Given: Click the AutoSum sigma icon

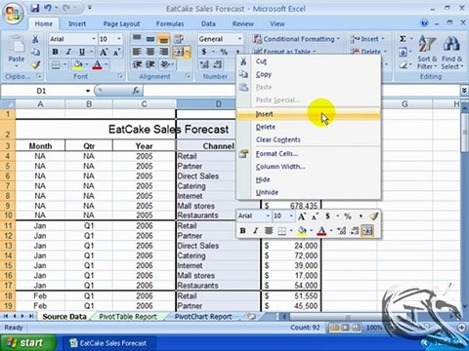Looking at the screenshot, I should click(x=403, y=39).
